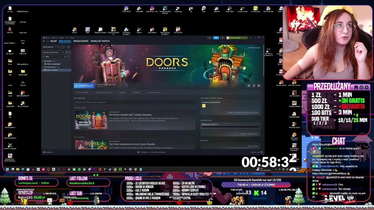The height and width of the screenshot is (210, 374).
Task: Open the 'Poradniki' link
Action: tap(136, 92)
